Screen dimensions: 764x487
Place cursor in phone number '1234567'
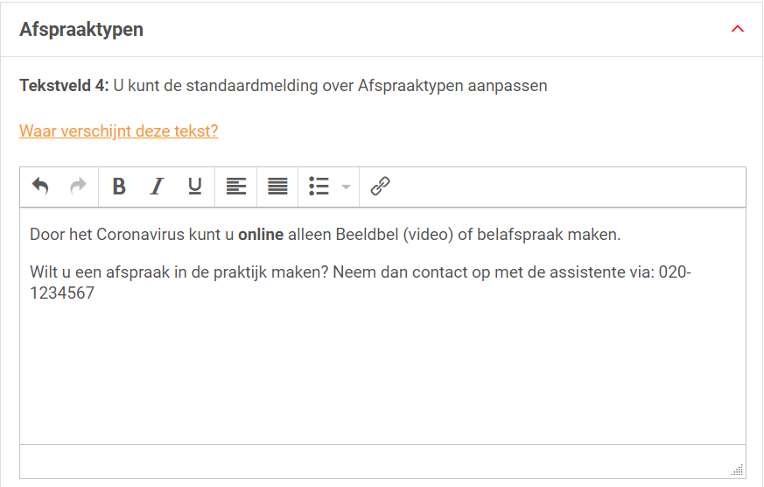point(62,293)
